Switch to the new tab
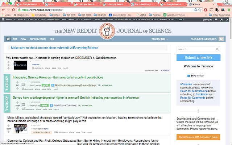This screenshot has width=232, height=145. pyautogui.click(x=23, y=39)
